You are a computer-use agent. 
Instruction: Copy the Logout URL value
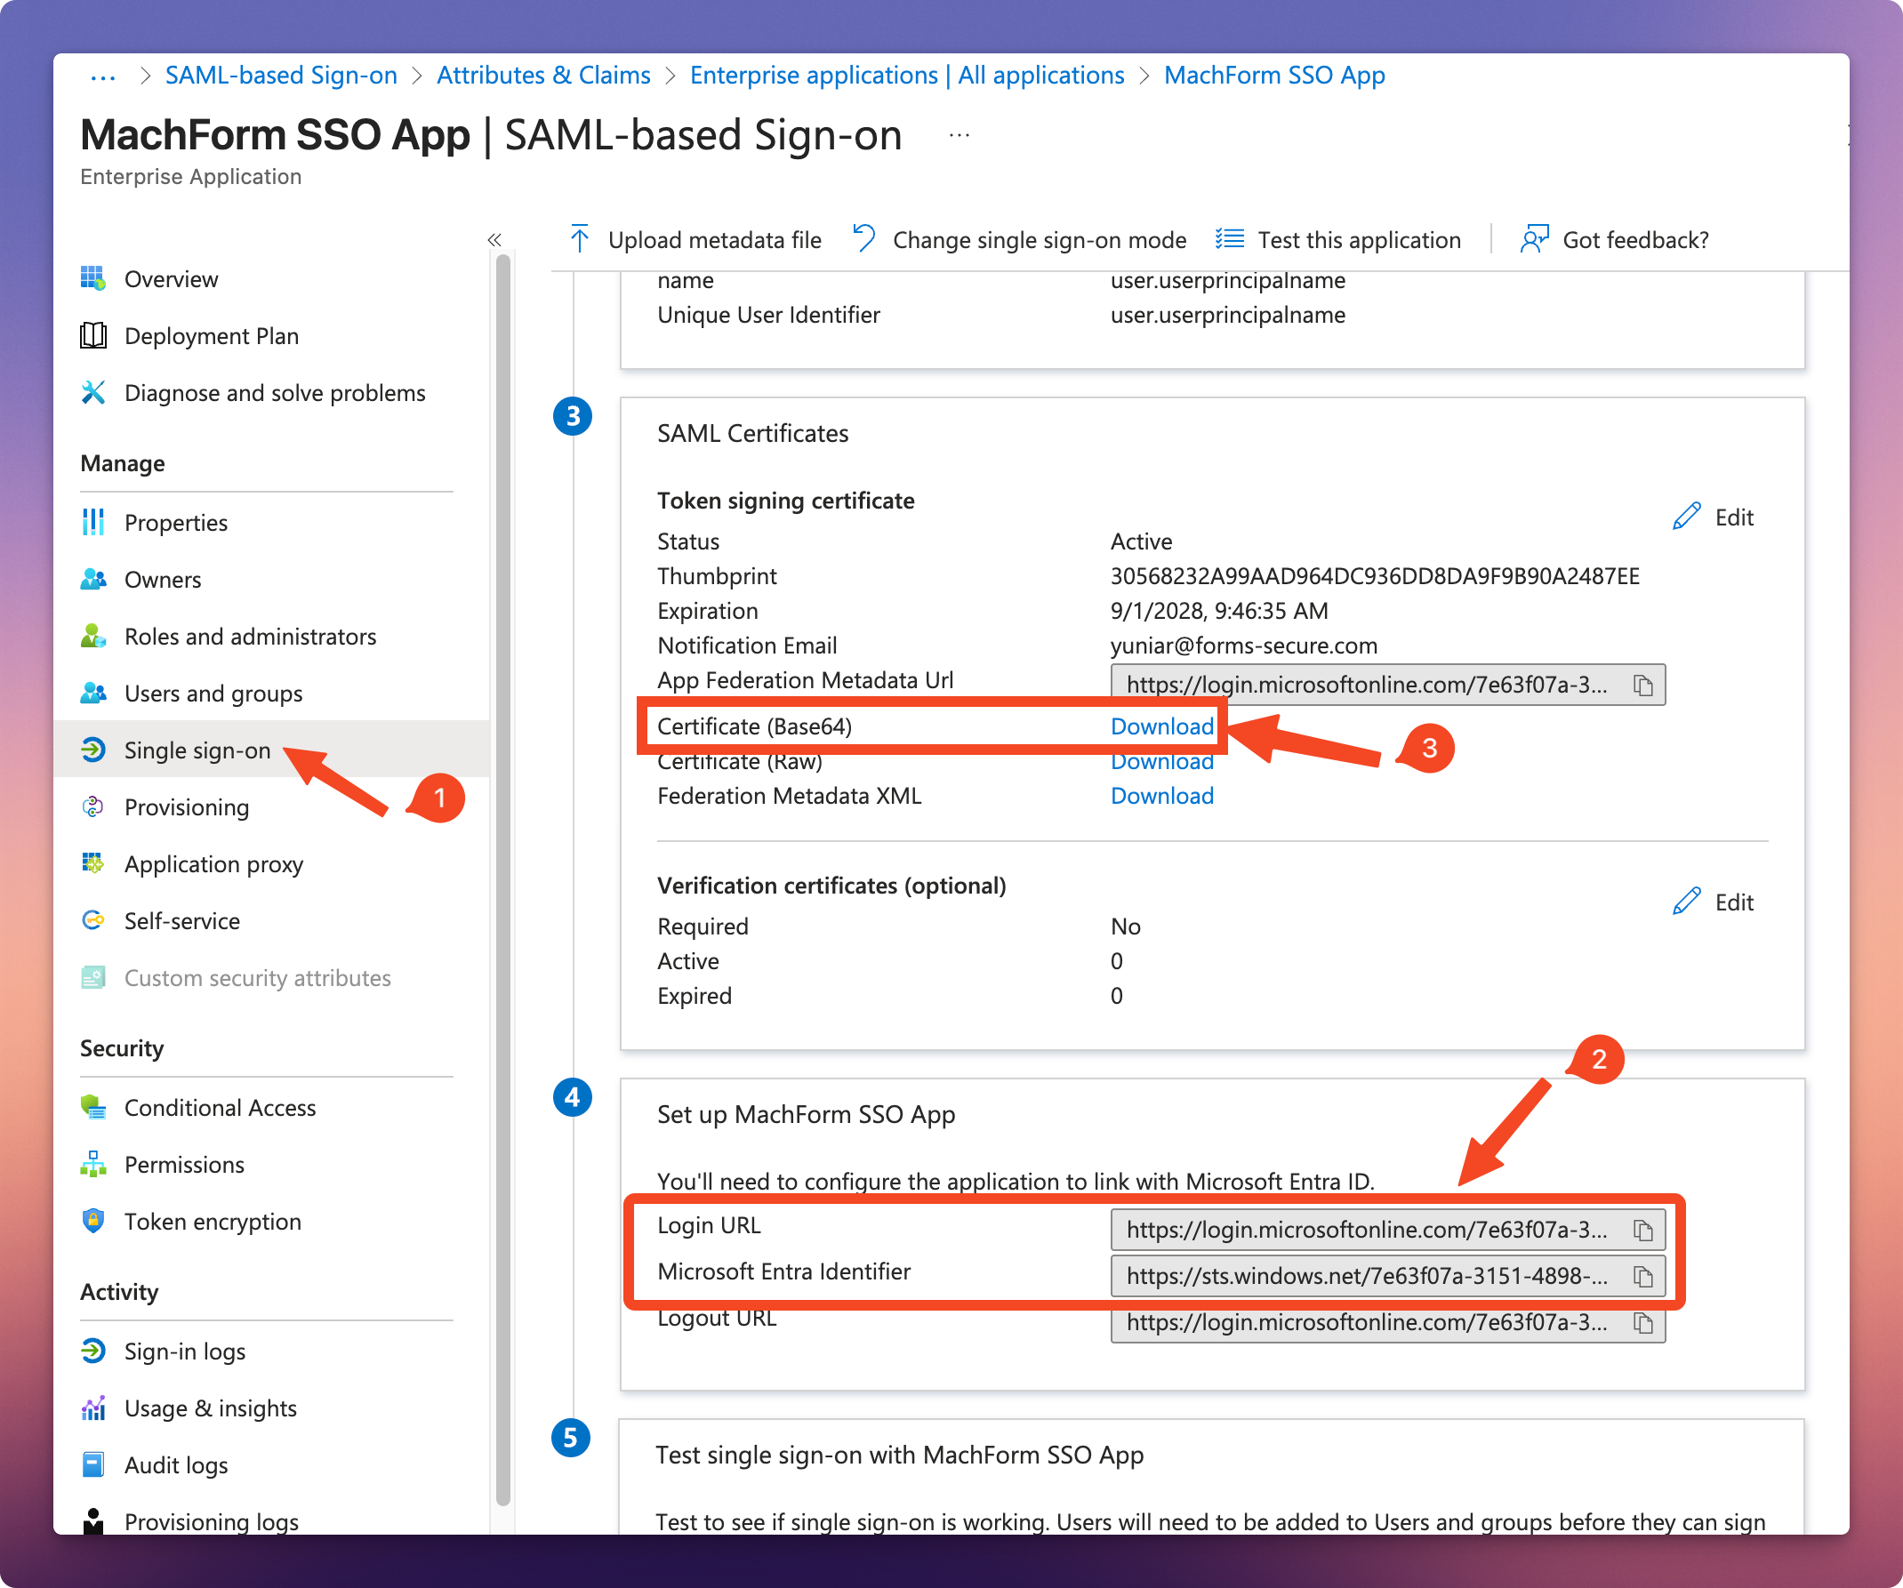point(1642,1324)
